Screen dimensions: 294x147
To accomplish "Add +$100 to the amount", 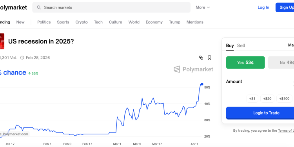I will pyautogui.click(x=284, y=99).
